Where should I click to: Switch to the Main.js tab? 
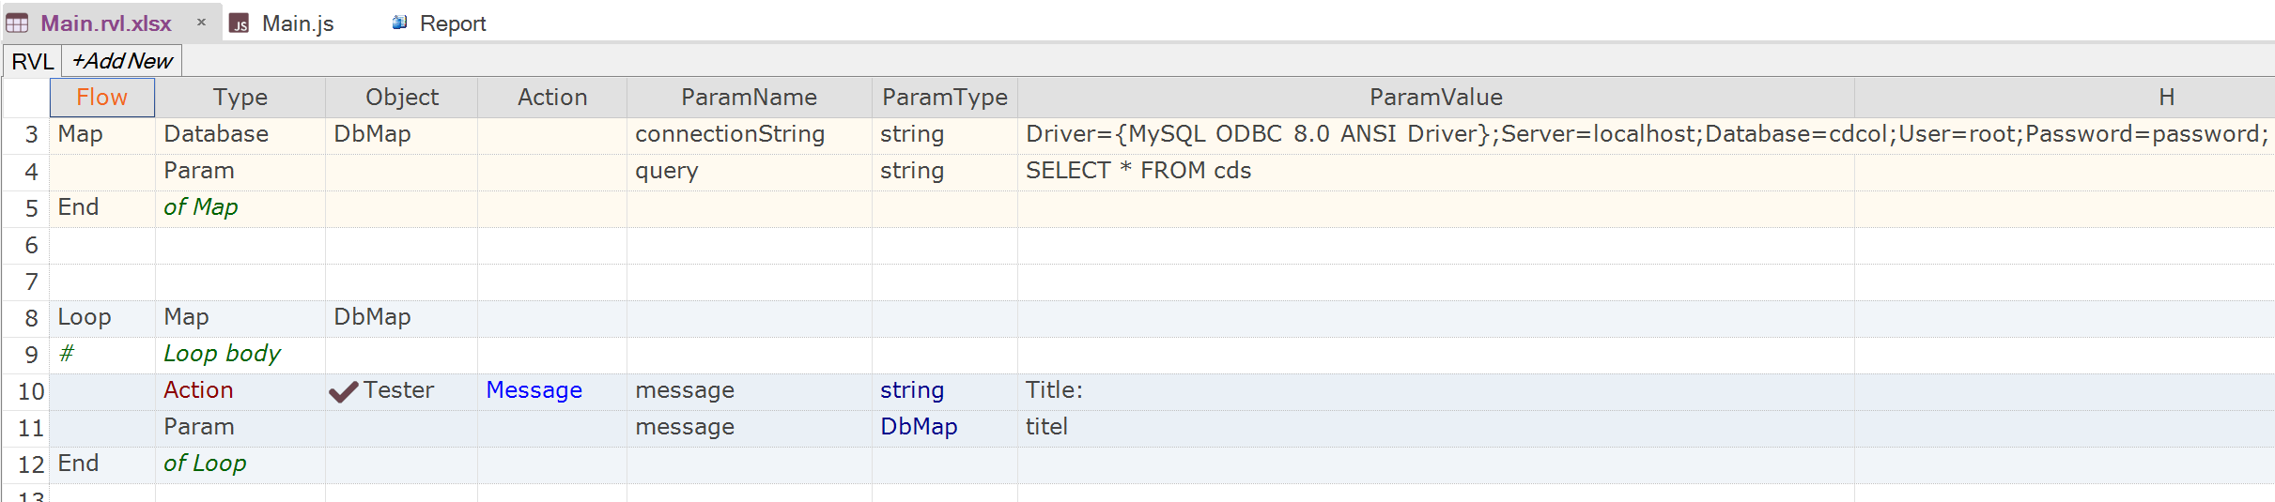[x=297, y=23]
